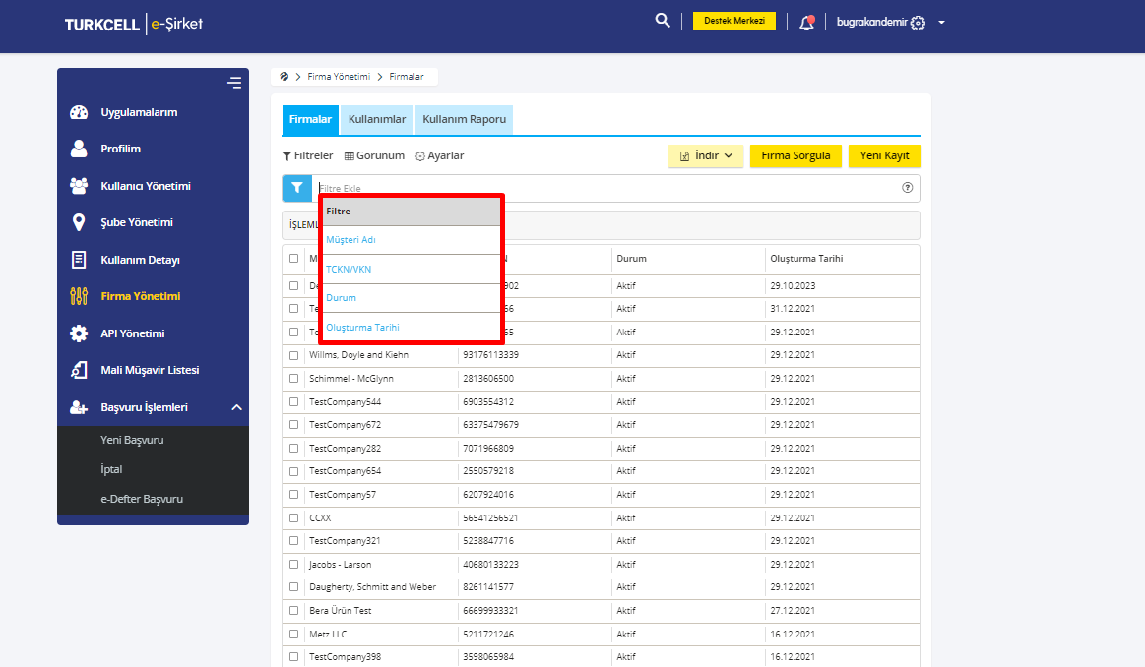Click the Yeni Kayıt button
This screenshot has width=1145, height=667.
click(x=884, y=155)
